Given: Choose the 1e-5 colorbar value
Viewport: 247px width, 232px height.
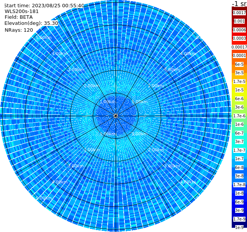Looking at the screenshot, I should pyautogui.click(x=239, y=90).
